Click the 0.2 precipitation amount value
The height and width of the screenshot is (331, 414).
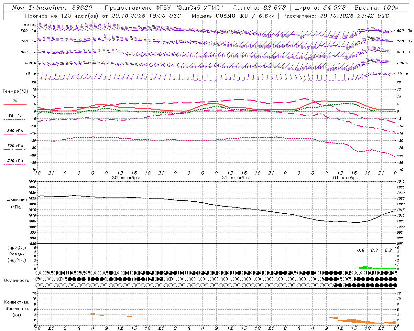(x=388, y=251)
